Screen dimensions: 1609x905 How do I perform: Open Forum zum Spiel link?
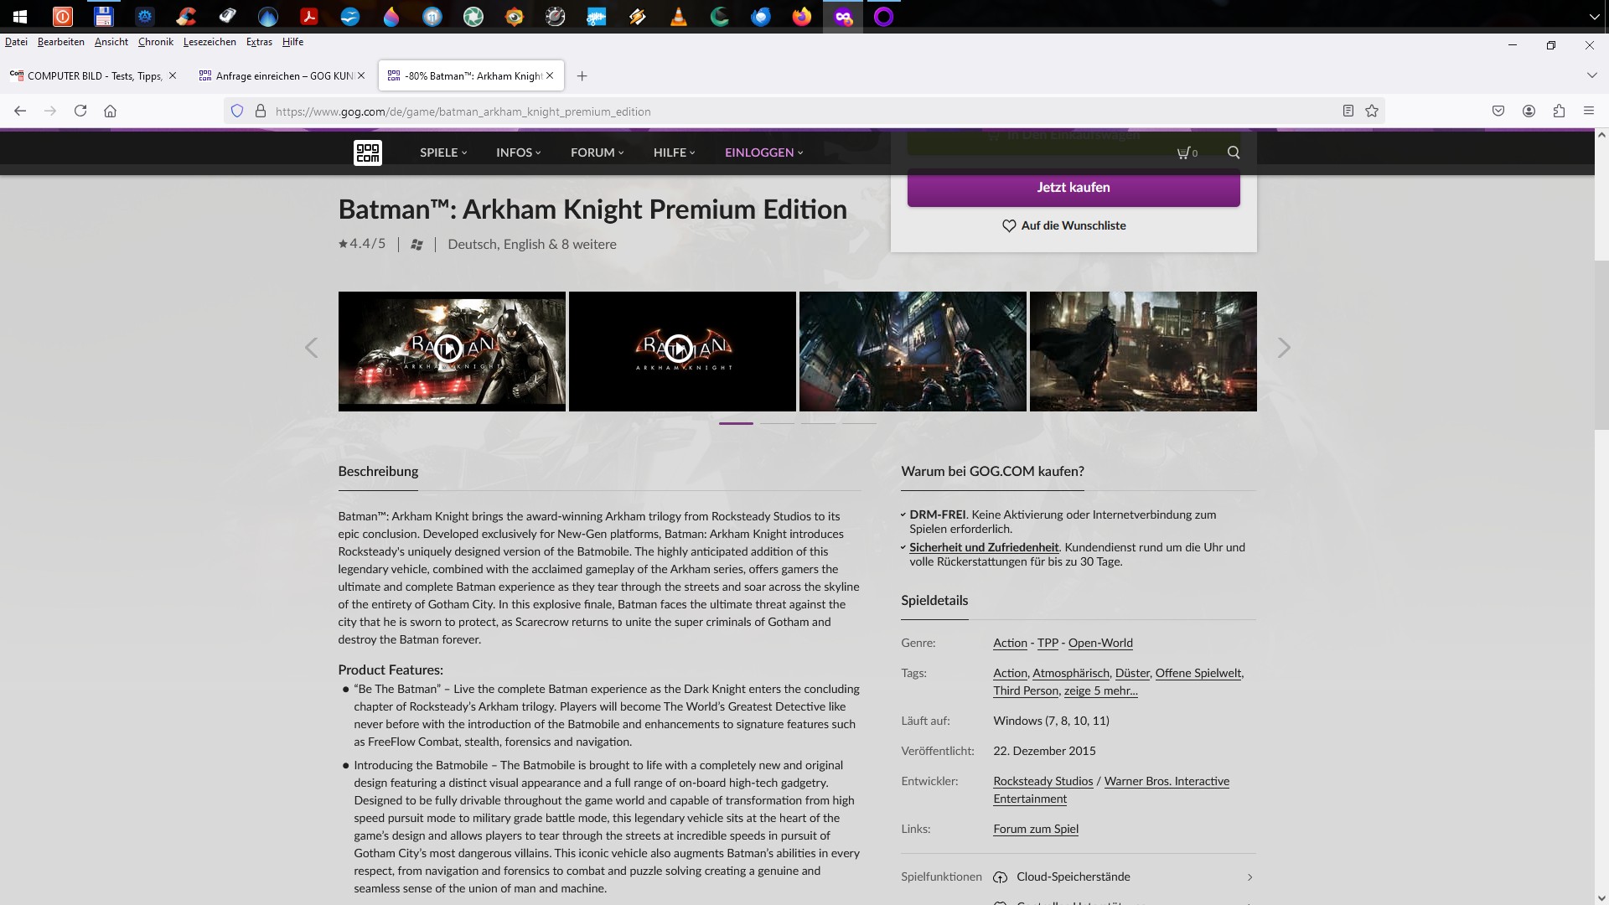click(1036, 829)
